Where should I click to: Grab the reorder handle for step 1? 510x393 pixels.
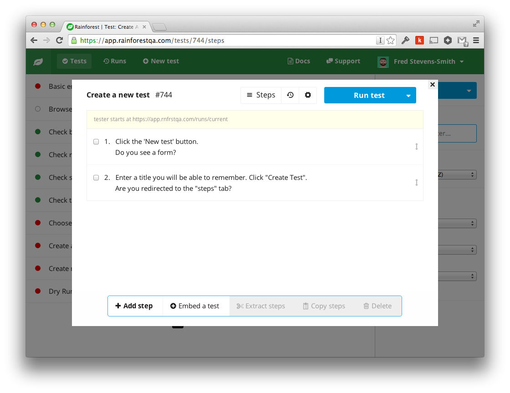tap(416, 147)
